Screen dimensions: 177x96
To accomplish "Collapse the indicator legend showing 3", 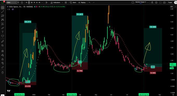I will point(9,9).
